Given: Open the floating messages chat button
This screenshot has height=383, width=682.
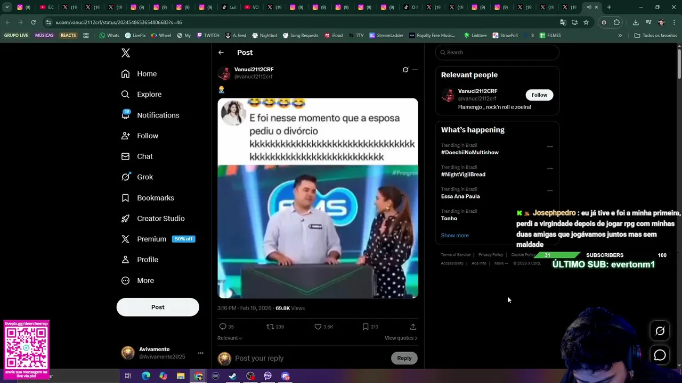Looking at the screenshot, I should click(660, 355).
